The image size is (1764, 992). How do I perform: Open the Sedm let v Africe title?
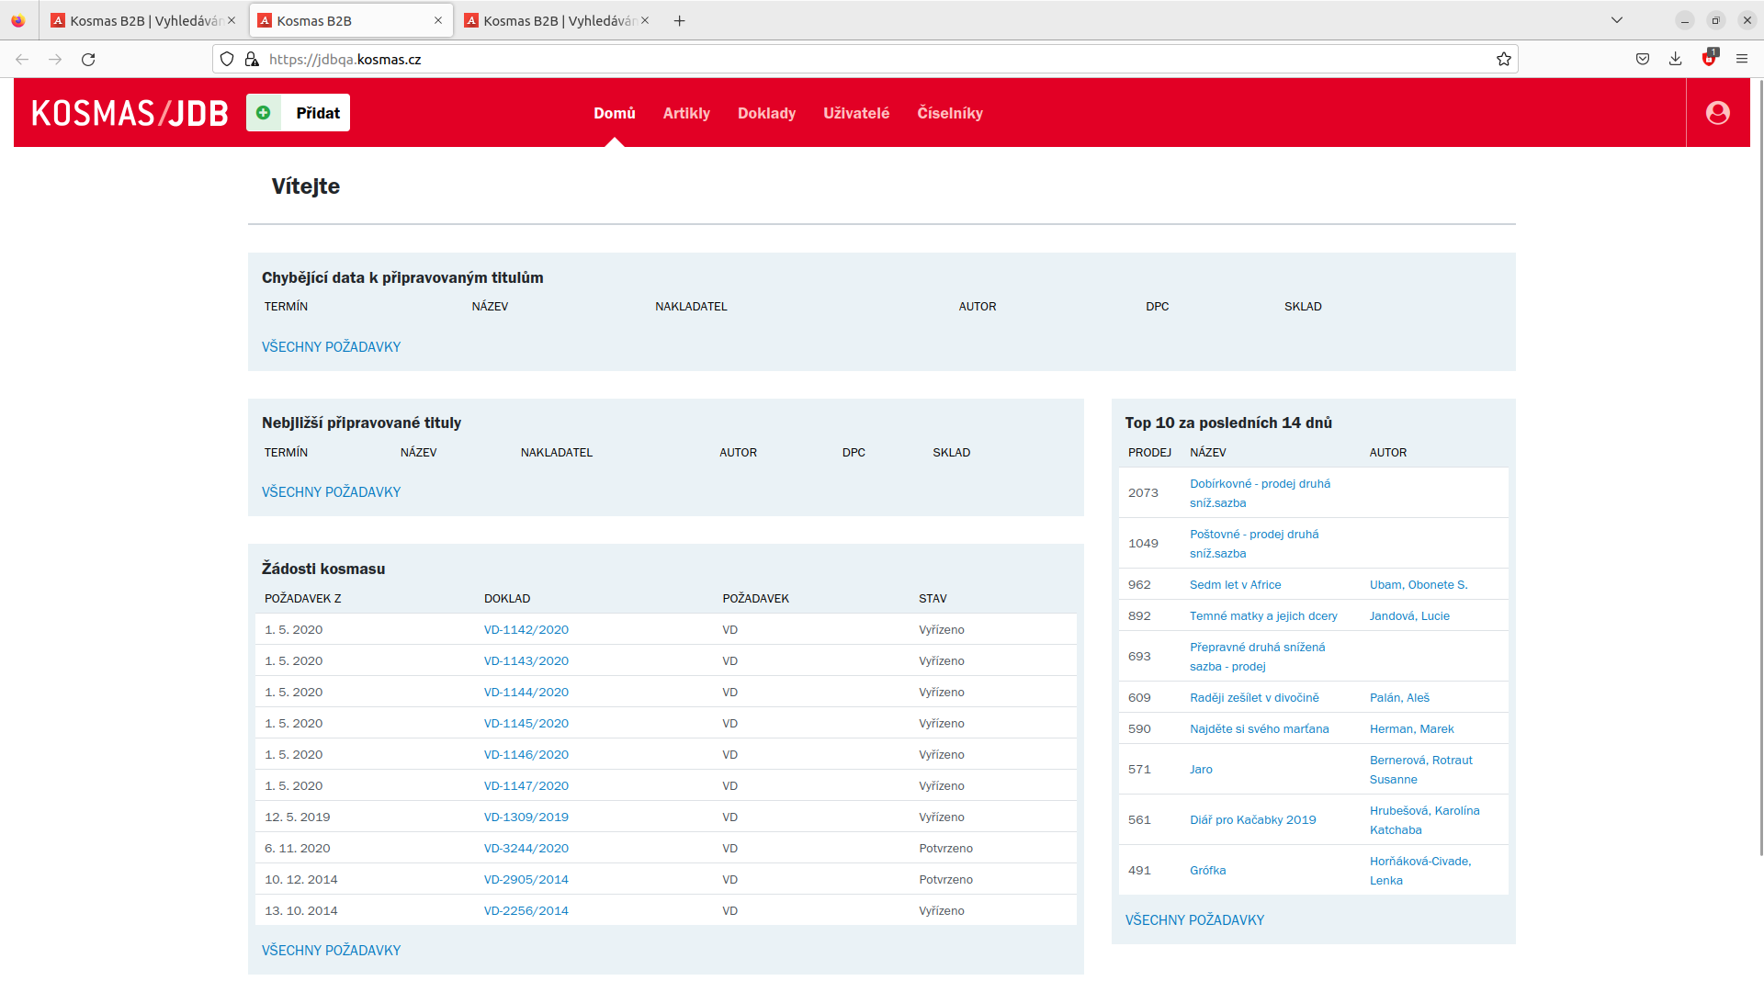click(1235, 585)
